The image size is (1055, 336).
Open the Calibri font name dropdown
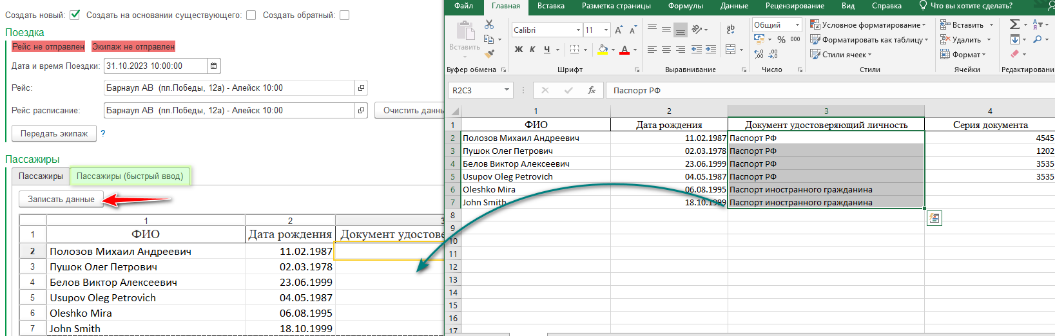578,30
